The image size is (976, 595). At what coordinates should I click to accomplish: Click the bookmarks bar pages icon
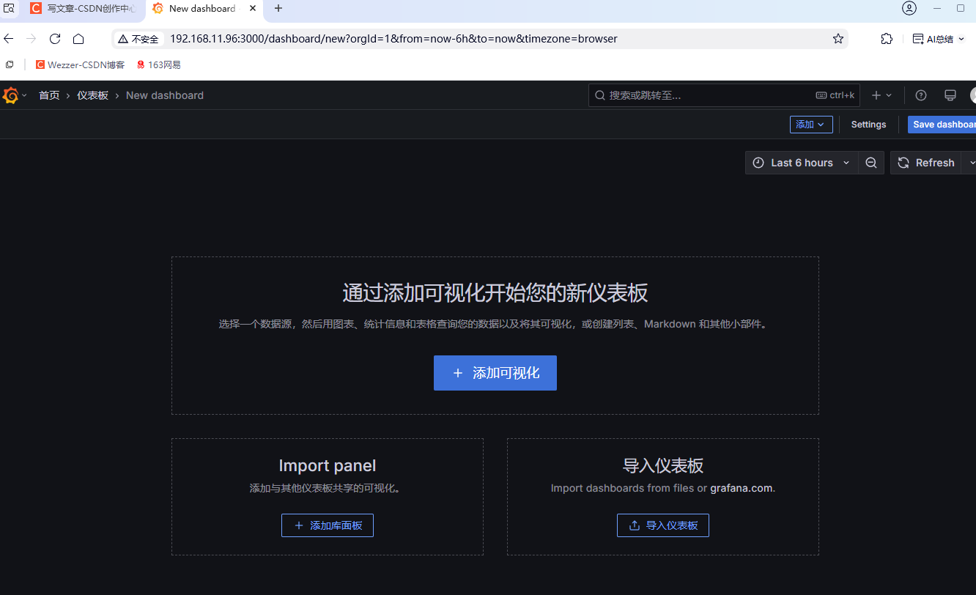10,64
